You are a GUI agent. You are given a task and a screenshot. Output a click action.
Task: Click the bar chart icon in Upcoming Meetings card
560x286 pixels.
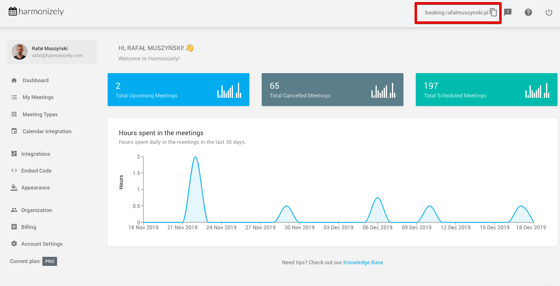point(229,90)
